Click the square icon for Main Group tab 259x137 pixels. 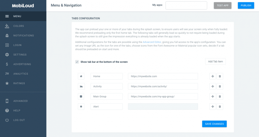click(x=81, y=97)
